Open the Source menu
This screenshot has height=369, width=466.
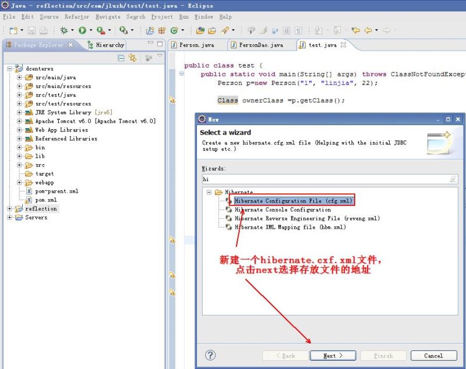click(x=49, y=17)
